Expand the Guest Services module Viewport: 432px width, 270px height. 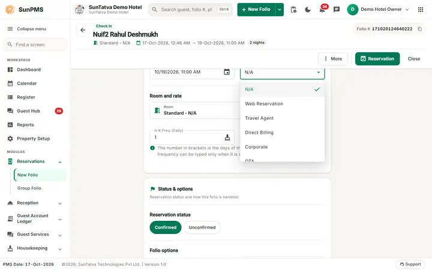click(60, 235)
